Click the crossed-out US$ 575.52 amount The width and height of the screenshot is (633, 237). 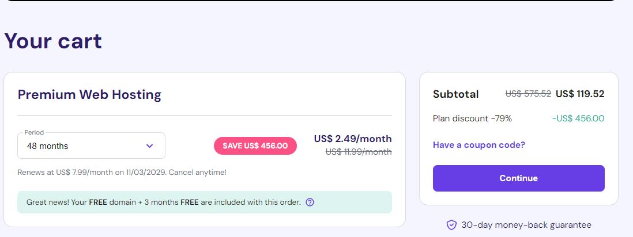(528, 94)
